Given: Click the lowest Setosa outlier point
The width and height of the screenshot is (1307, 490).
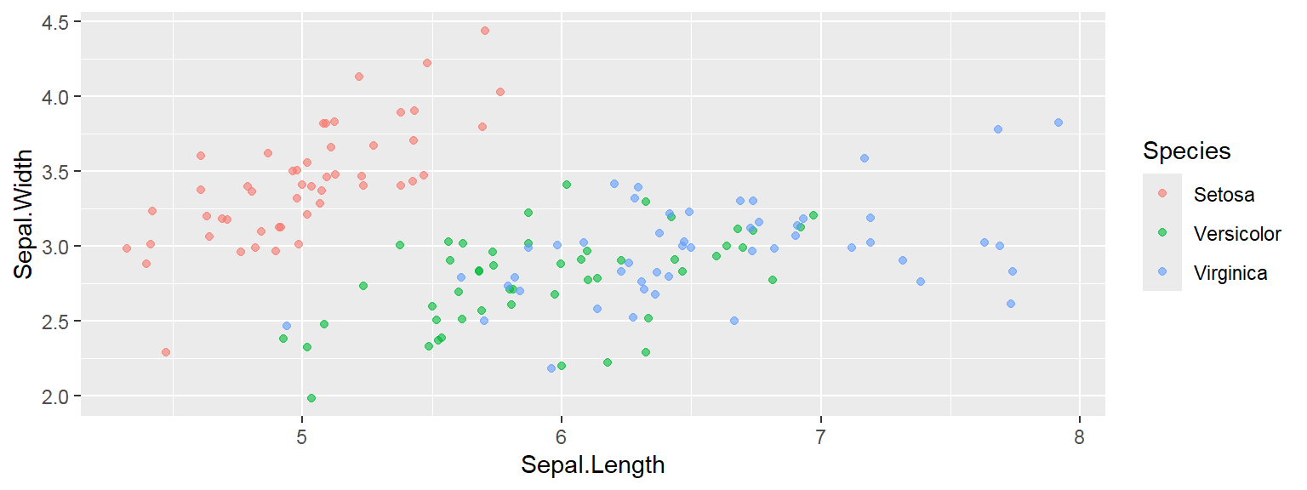Looking at the screenshot, I should [166, 352].
